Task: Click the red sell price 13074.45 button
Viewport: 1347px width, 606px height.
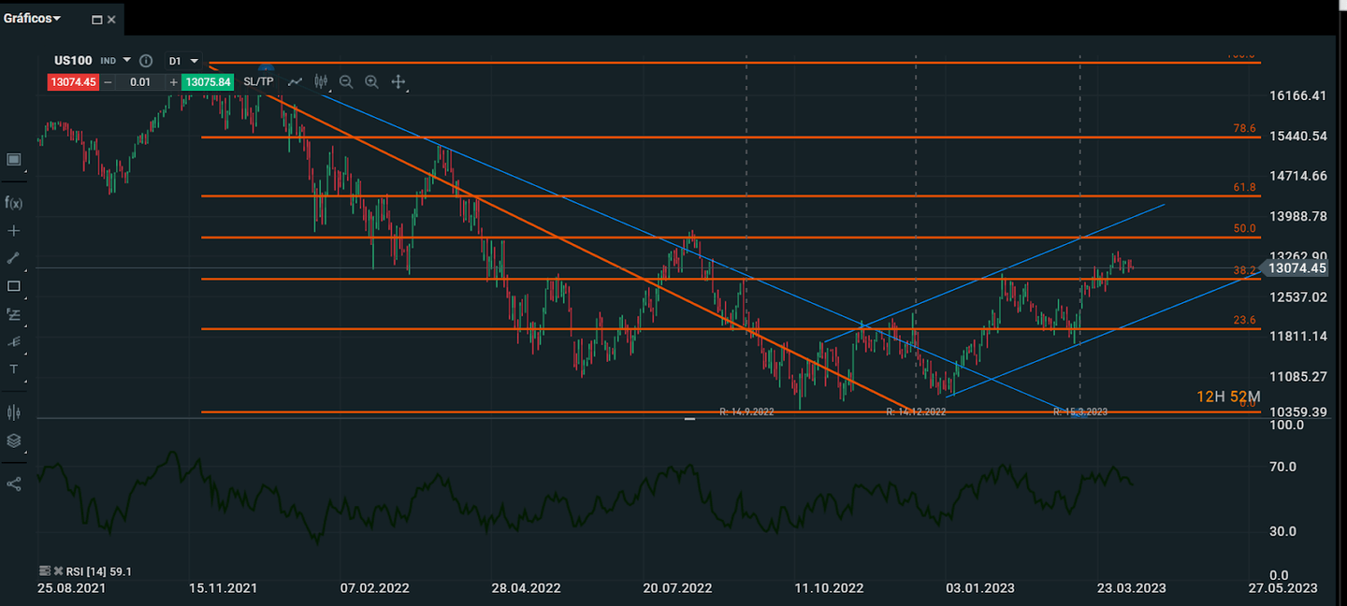Action: (x=73, y=82)
